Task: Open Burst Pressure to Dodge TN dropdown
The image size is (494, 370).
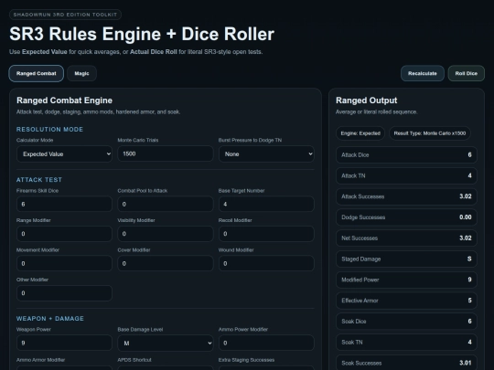Action: pos(266,153)
